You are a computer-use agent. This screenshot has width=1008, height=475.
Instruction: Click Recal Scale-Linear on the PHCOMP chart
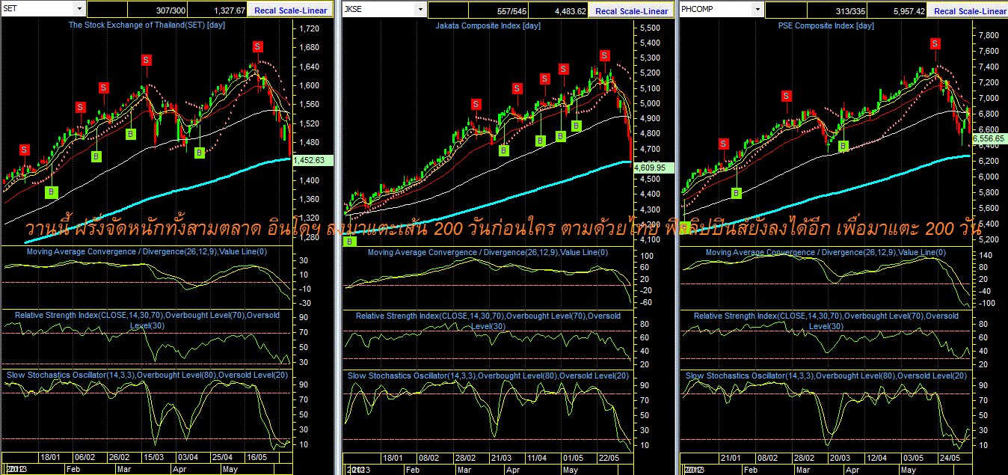(969, 11)
